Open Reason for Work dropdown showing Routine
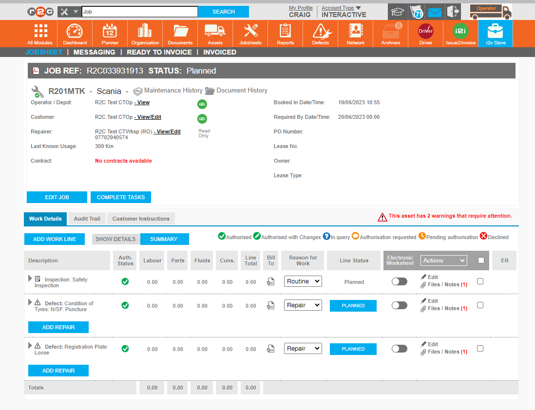The width and height of the screenshot is (535, 410). coord(303,281)
